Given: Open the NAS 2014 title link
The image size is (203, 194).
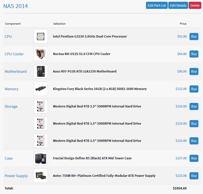Looking at the screenshot, I should pos(15,6).
